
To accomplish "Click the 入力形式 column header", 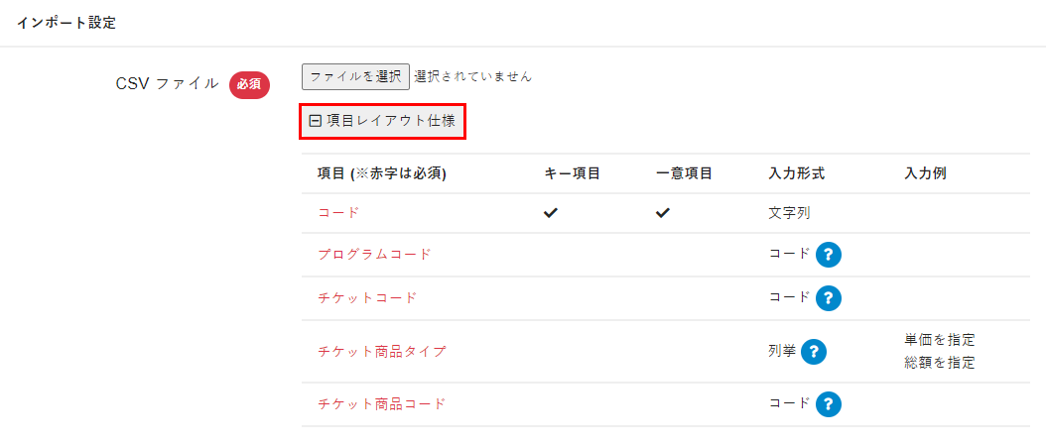I will (x=797, y=173).
